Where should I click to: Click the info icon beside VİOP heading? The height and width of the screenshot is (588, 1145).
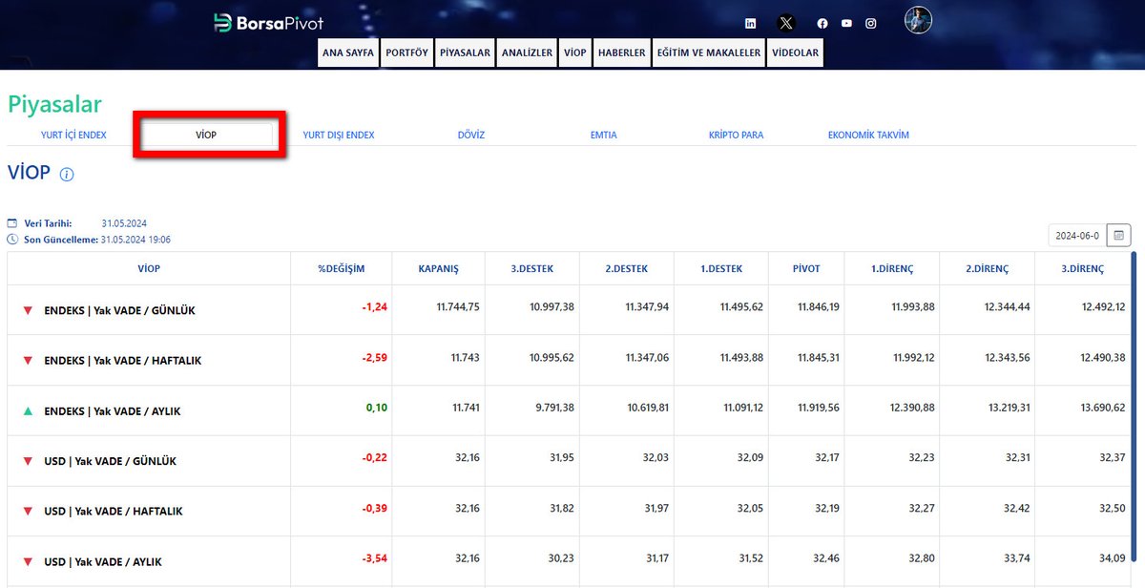(x=67, y=175)
